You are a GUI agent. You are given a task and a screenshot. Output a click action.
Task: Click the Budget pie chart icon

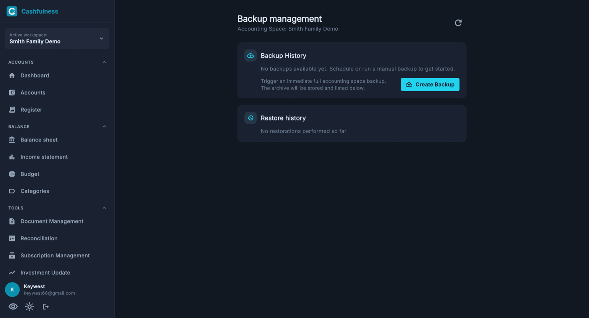point(12,174)
